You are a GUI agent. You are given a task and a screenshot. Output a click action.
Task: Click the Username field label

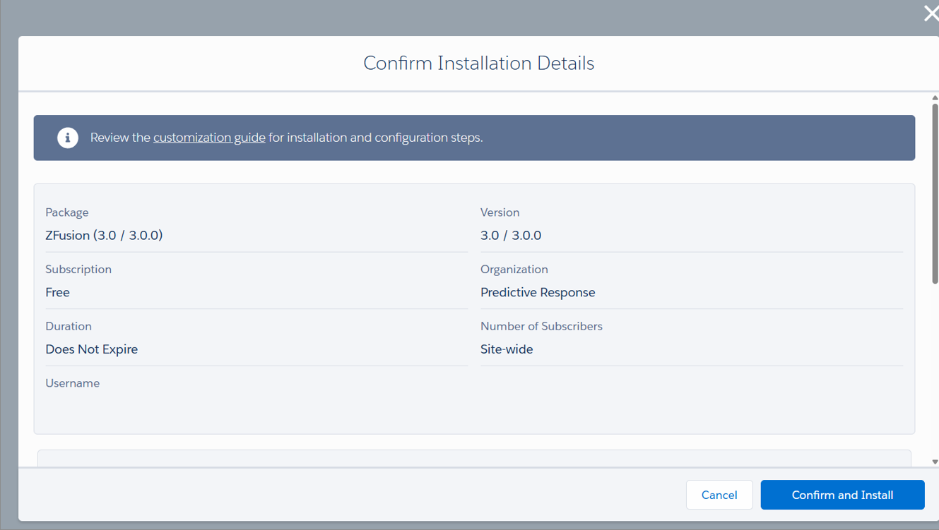72,383
